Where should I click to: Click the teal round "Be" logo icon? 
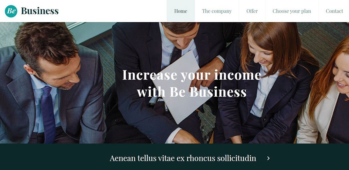coord(11,11)
